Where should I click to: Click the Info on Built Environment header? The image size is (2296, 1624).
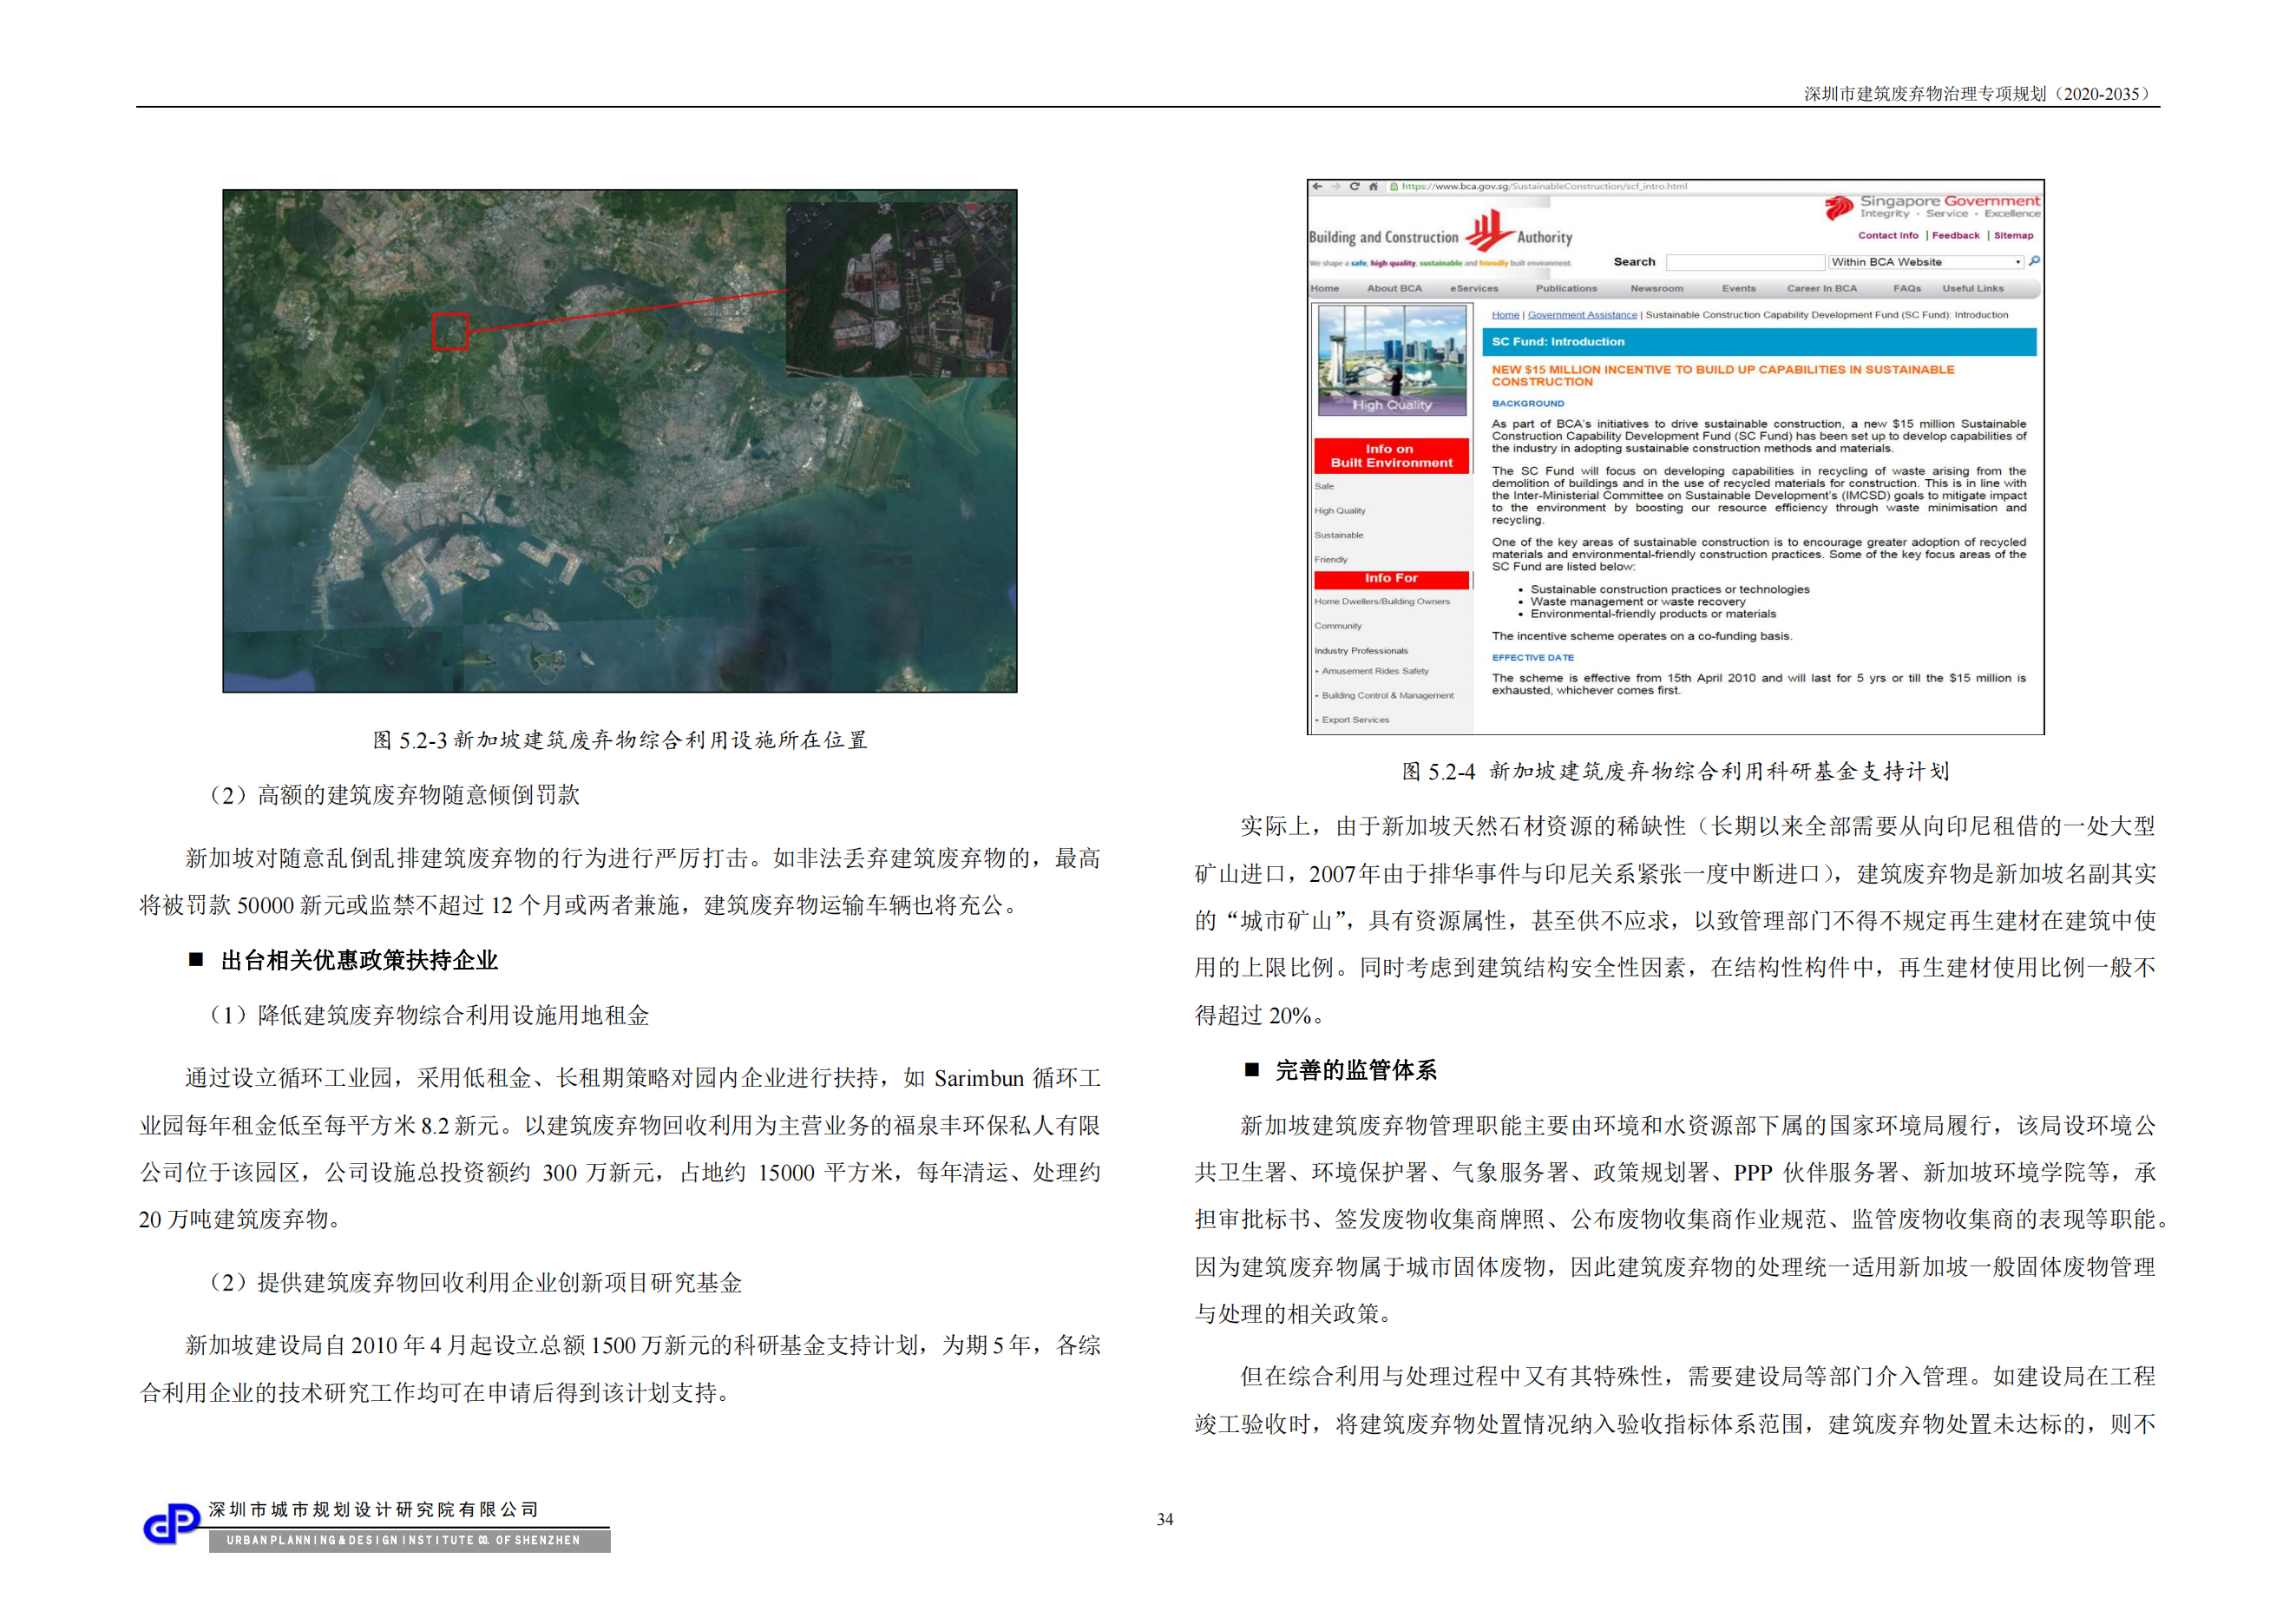pyautogui.click(x=1391, y=456)
